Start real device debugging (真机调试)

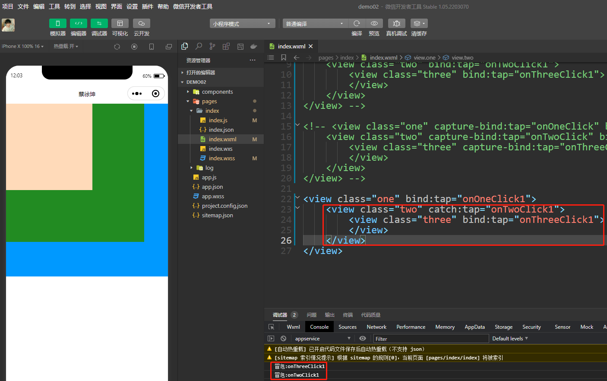396,23
